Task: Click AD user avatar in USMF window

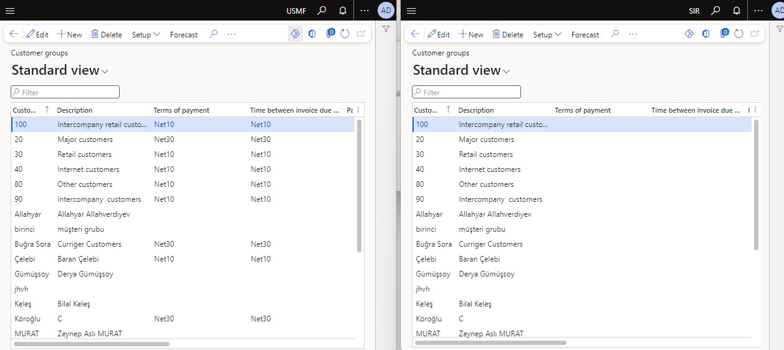Action: point(386,11)
